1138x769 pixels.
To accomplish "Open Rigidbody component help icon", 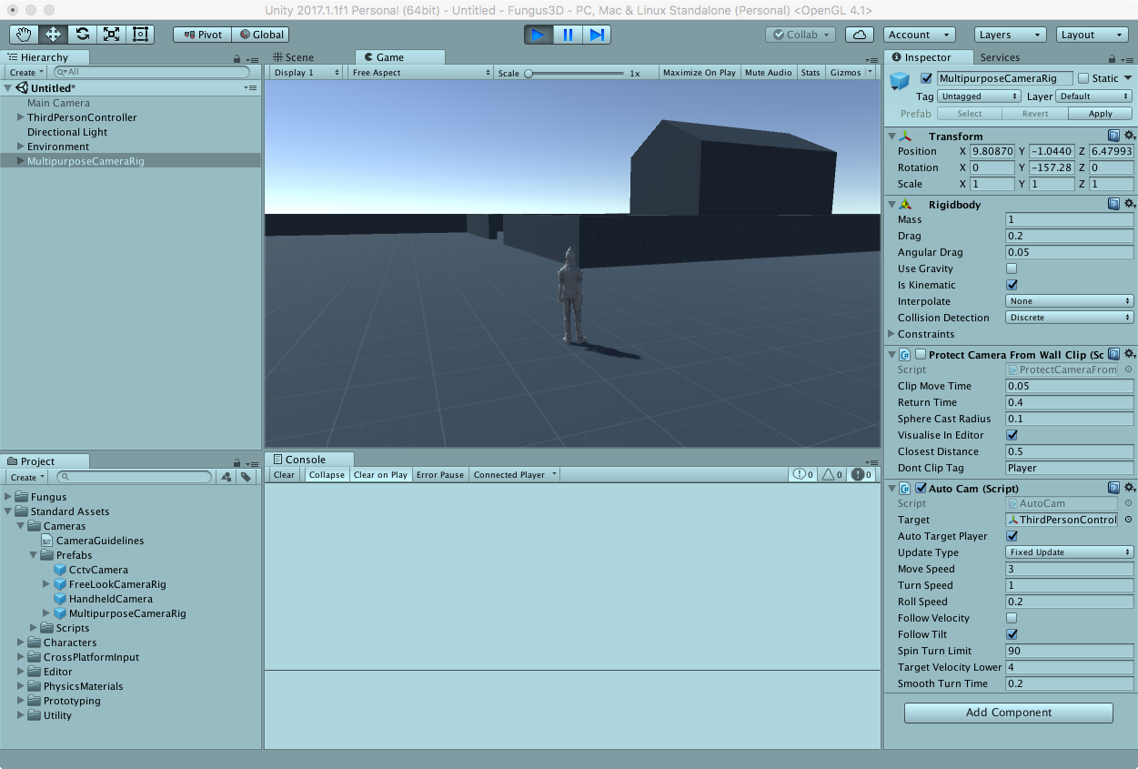I will pos(1113,204).
